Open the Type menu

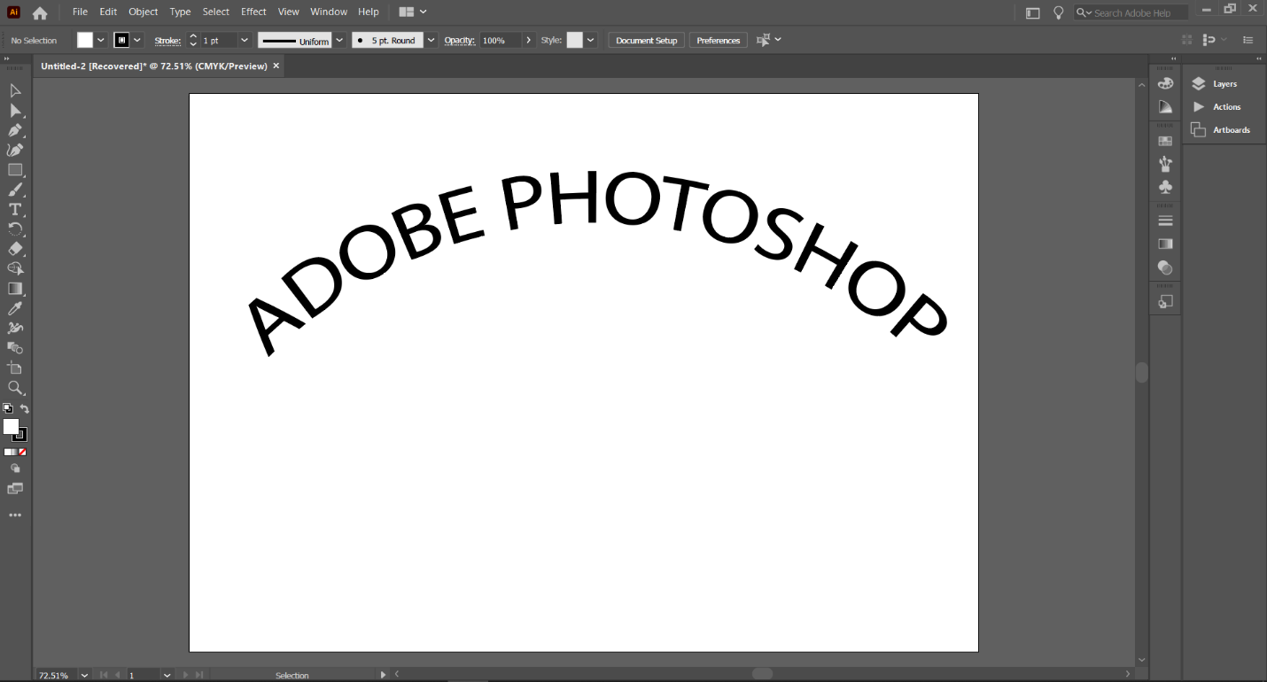[x=180, y=12]
